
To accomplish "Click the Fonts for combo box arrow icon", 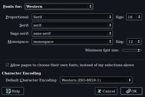I will 90,6.
